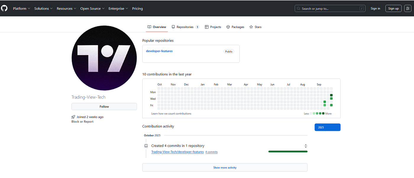Click the Trading-View-Tech username text
Viewport: 414px width, 178px height.
pos(88,97)
